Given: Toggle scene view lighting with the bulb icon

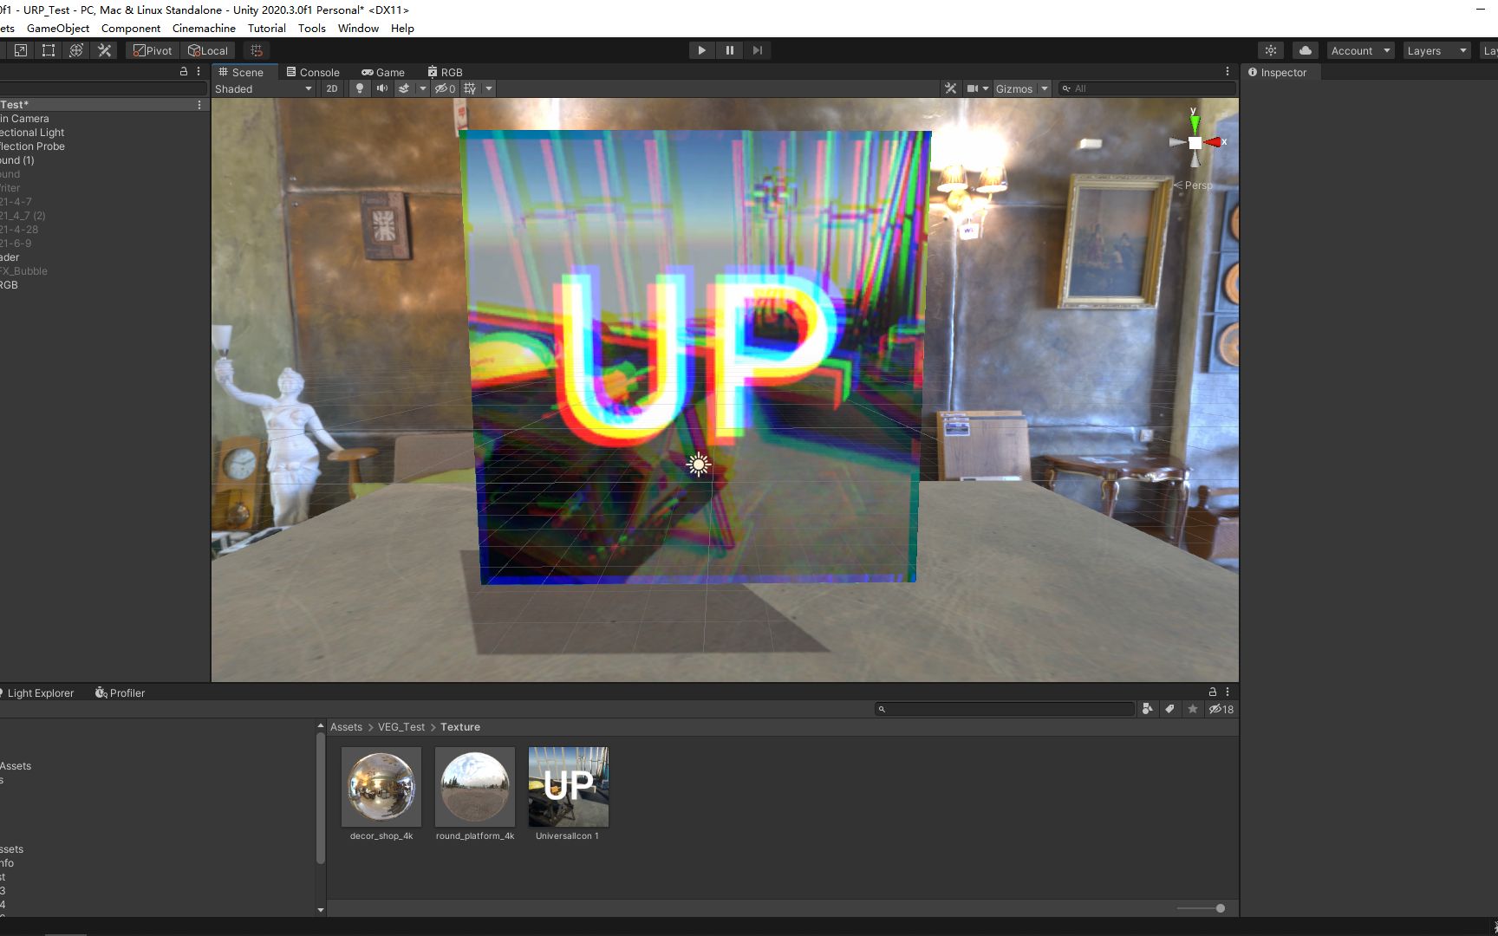Looking at the screenshot, I should coord(359,88).
